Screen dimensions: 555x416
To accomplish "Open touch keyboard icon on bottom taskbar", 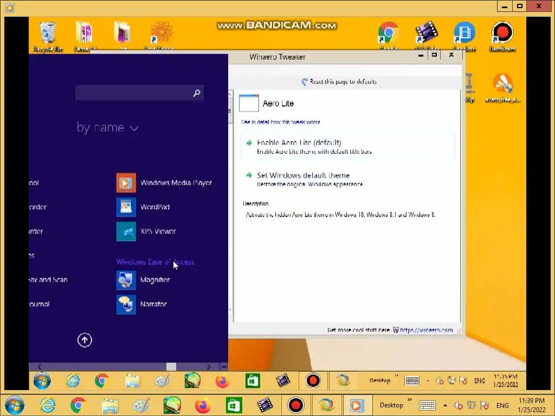I will 427,405.
